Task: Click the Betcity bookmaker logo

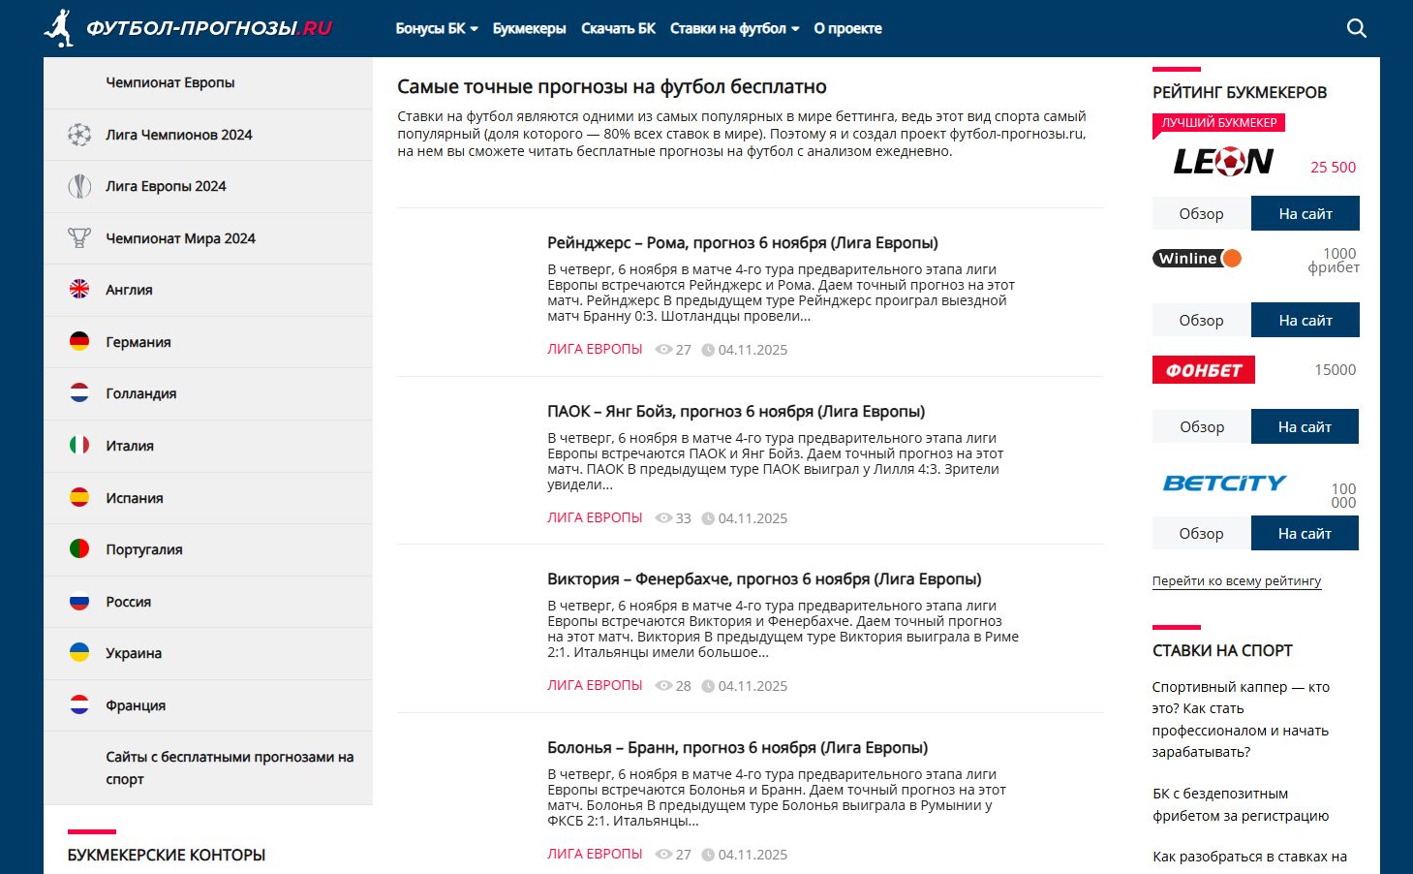Action: pyautogui.click(x=1224, y=483)
